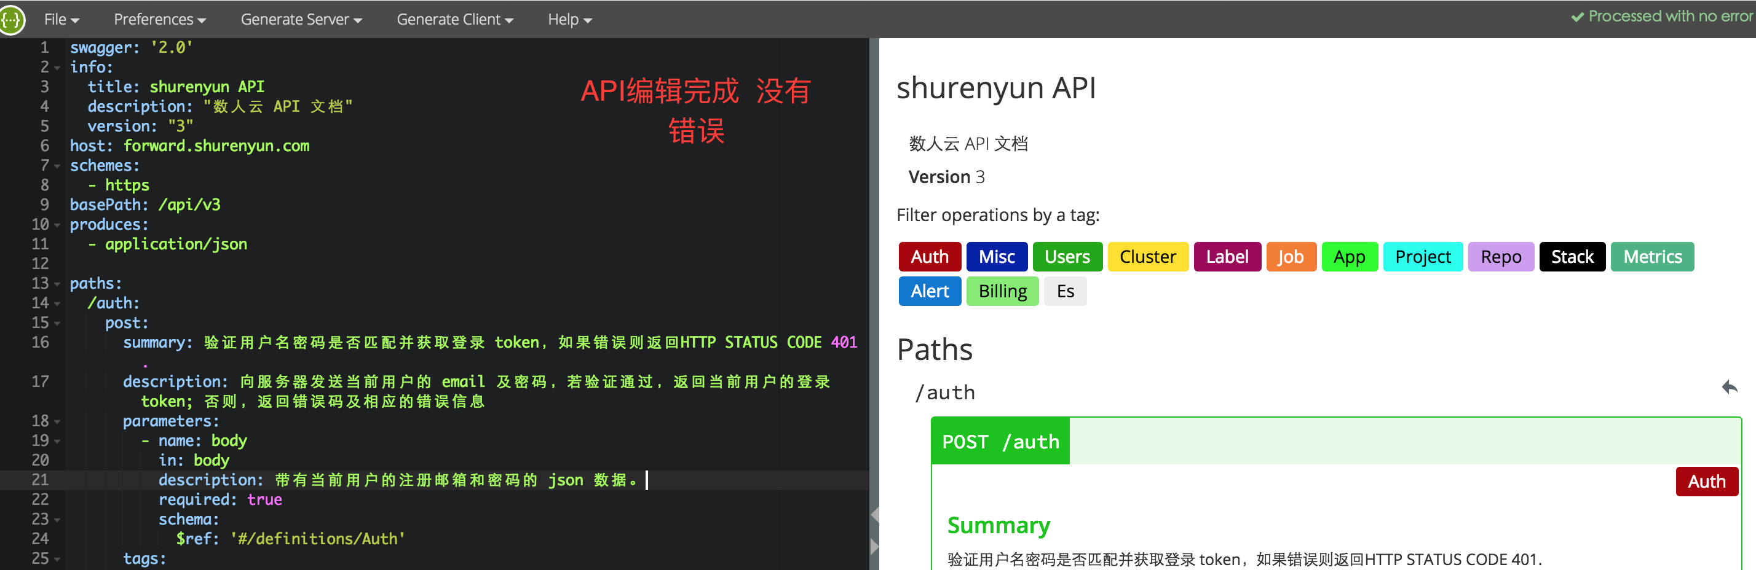This screenshot has width=1756, height=570.
Task: Click the jump-to-YAML arrow icon beside /auth
Action: point(1730,388)
